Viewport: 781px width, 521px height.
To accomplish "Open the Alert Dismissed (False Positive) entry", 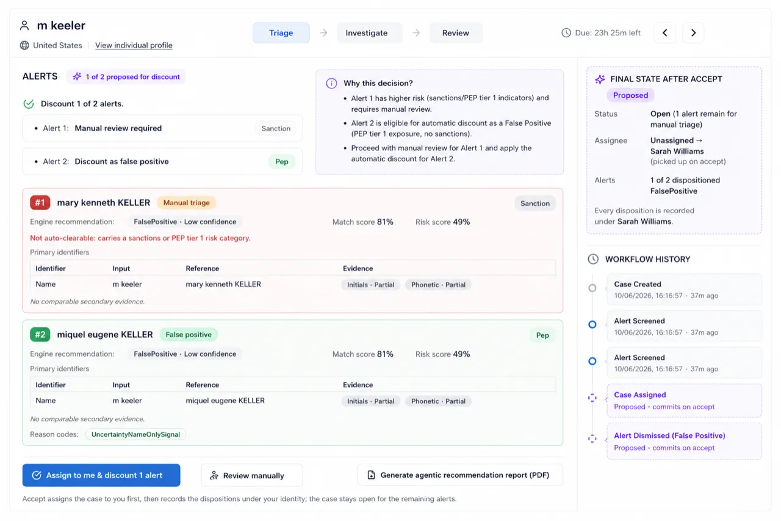I will (x=683, y=441).
